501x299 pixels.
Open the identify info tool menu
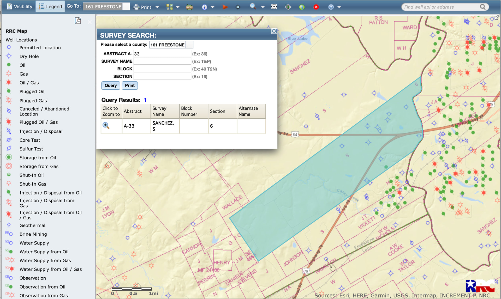tap(212, 7)
